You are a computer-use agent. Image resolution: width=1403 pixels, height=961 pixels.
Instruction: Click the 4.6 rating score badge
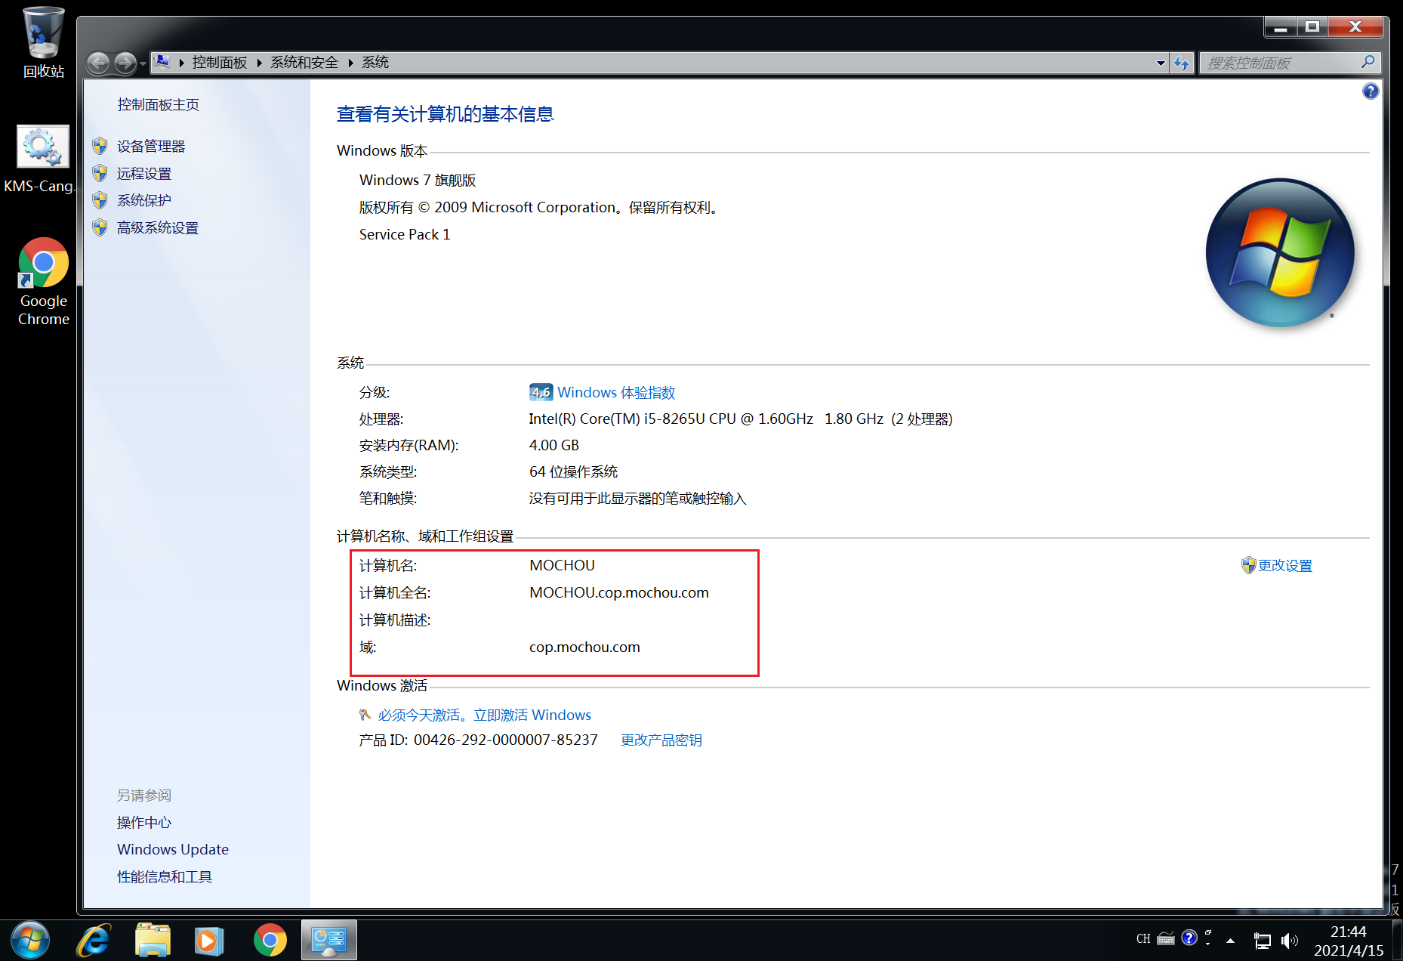pos(541,392)
